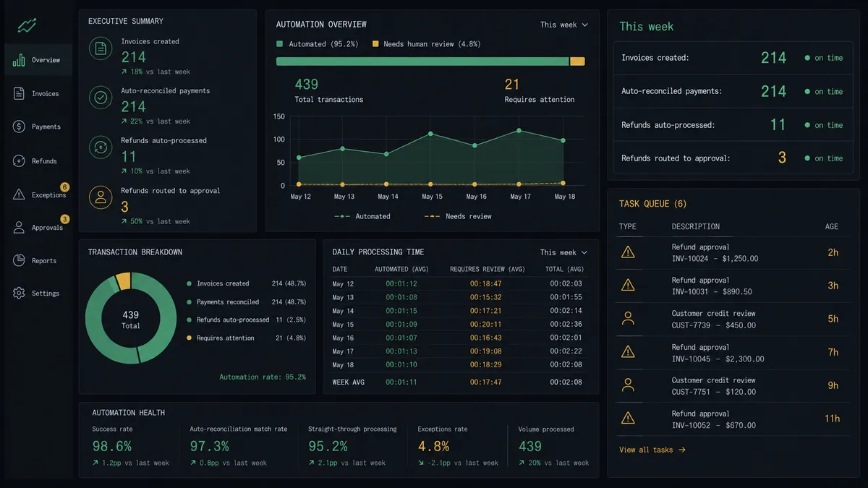
Task: Click the green Automated legend swatch
Action: tap(280, 44)
